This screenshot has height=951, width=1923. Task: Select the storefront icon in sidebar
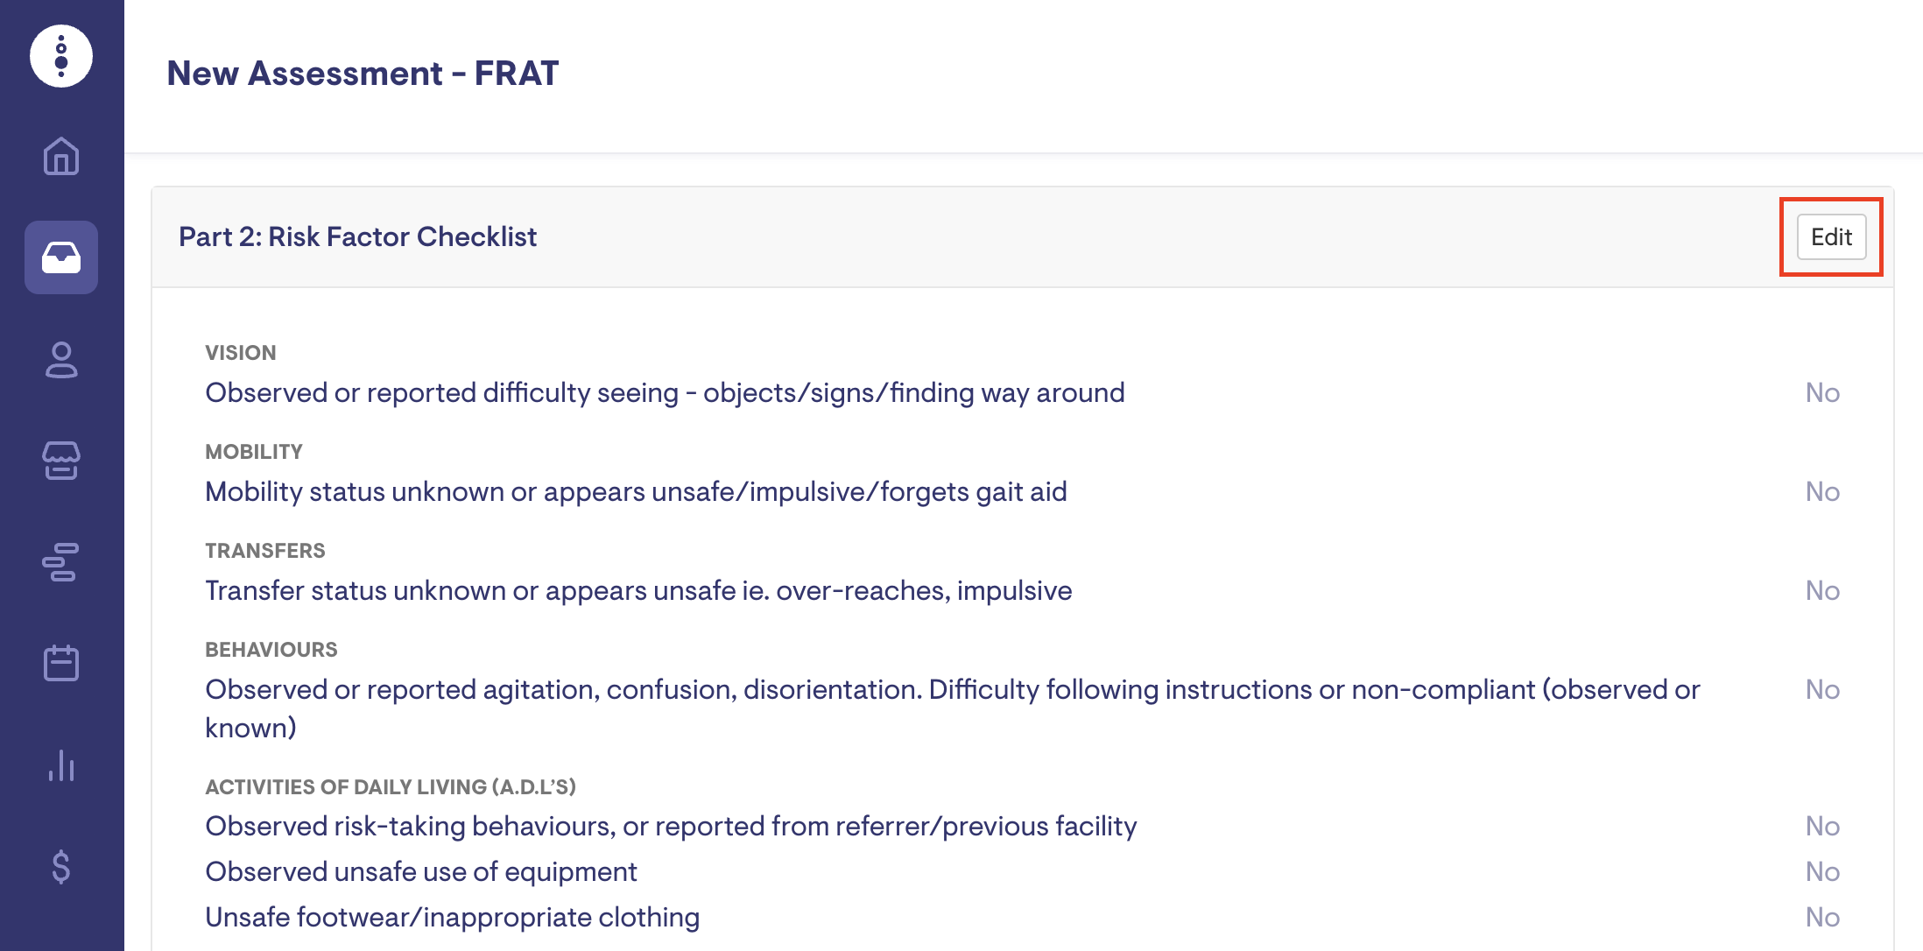[x=61, y=461]
